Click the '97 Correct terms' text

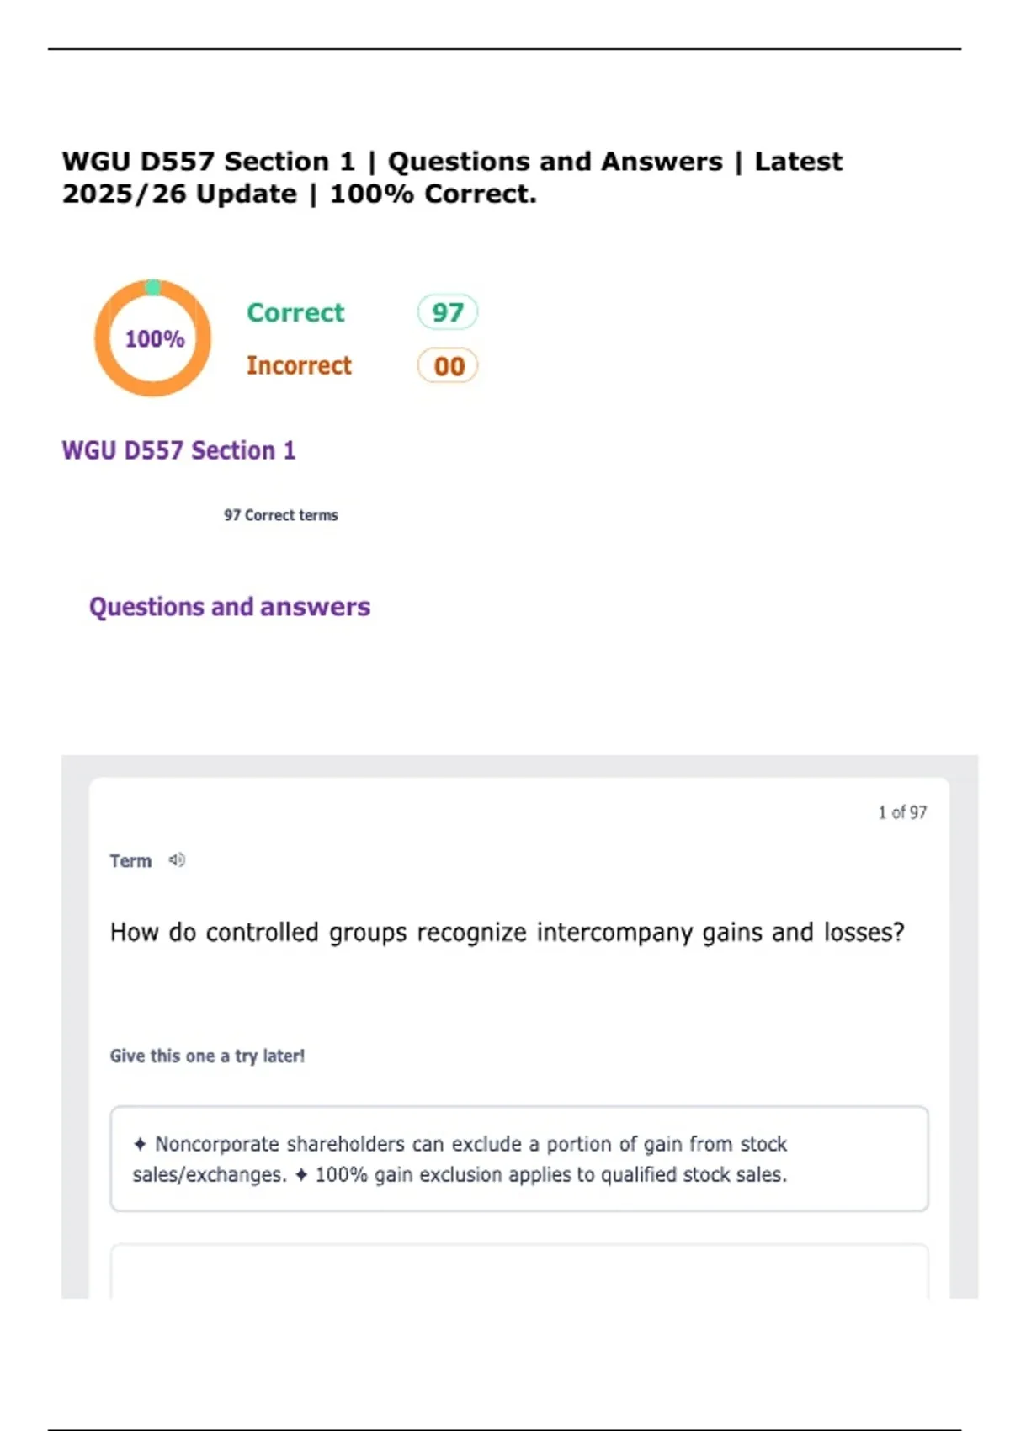click(x=280, y=515)
